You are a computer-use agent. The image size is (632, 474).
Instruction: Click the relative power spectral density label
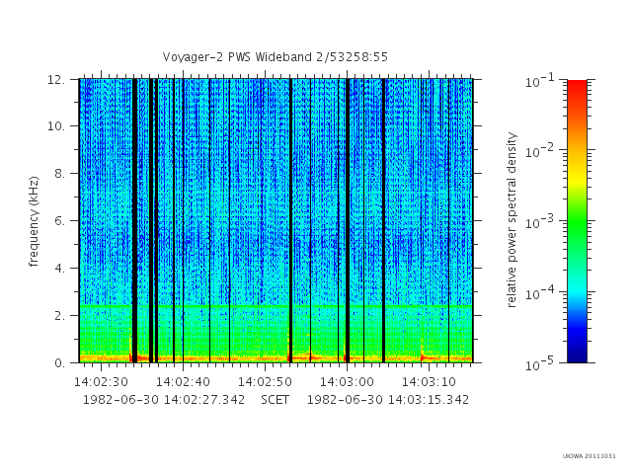512,220
